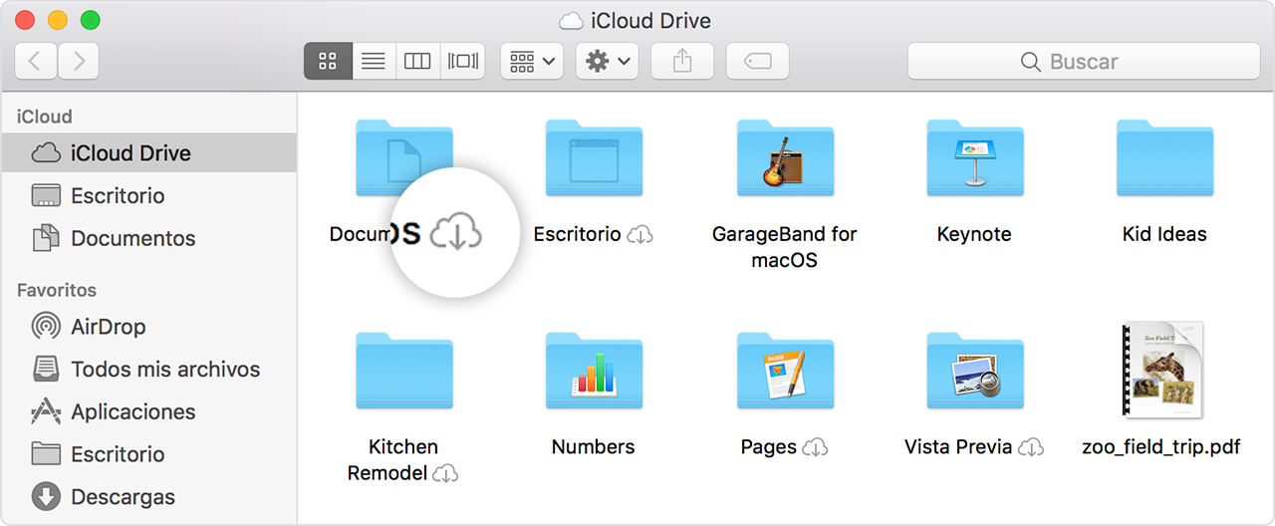The height and width of the screenshot is (526, 1275).
Task: Click the Share toolbar button
Action: pyautogui.click(x=682, y=62)
